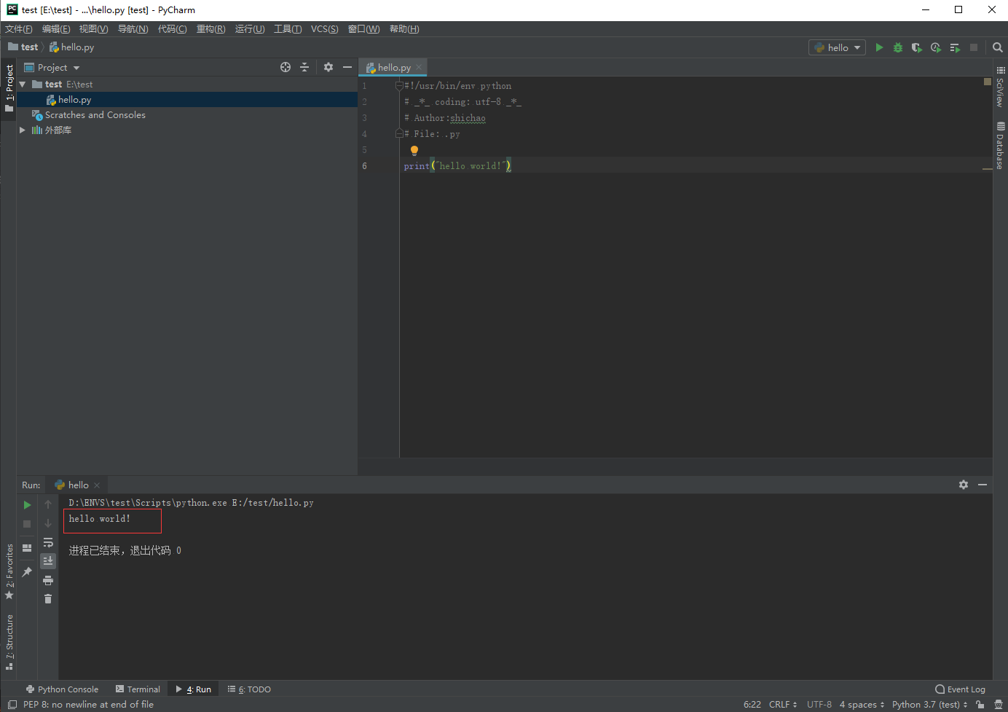Hide the Run panel with minus icon
Screen dimensions: 1008x712
[983, 485]
